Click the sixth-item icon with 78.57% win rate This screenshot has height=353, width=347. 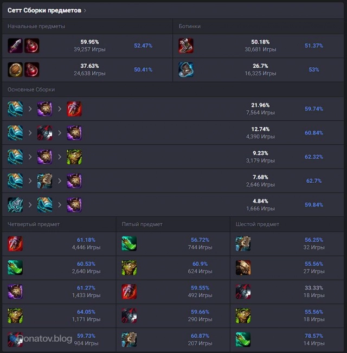click(x=243, y=339)
